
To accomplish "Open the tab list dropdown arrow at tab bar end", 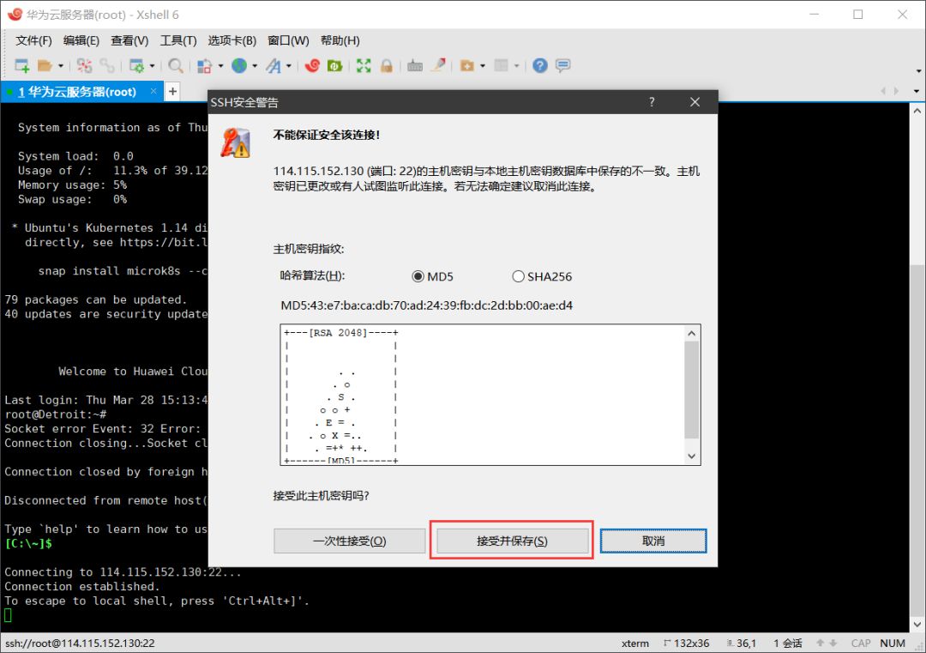I will [917, 92].
